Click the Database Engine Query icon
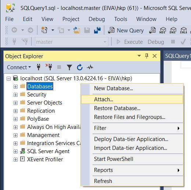The image size is (191, 190). point(152,30)
